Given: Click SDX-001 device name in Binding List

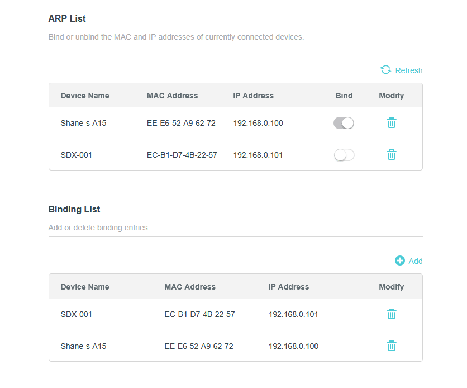Looking at the screenshot, I should [x=77, y=314].
